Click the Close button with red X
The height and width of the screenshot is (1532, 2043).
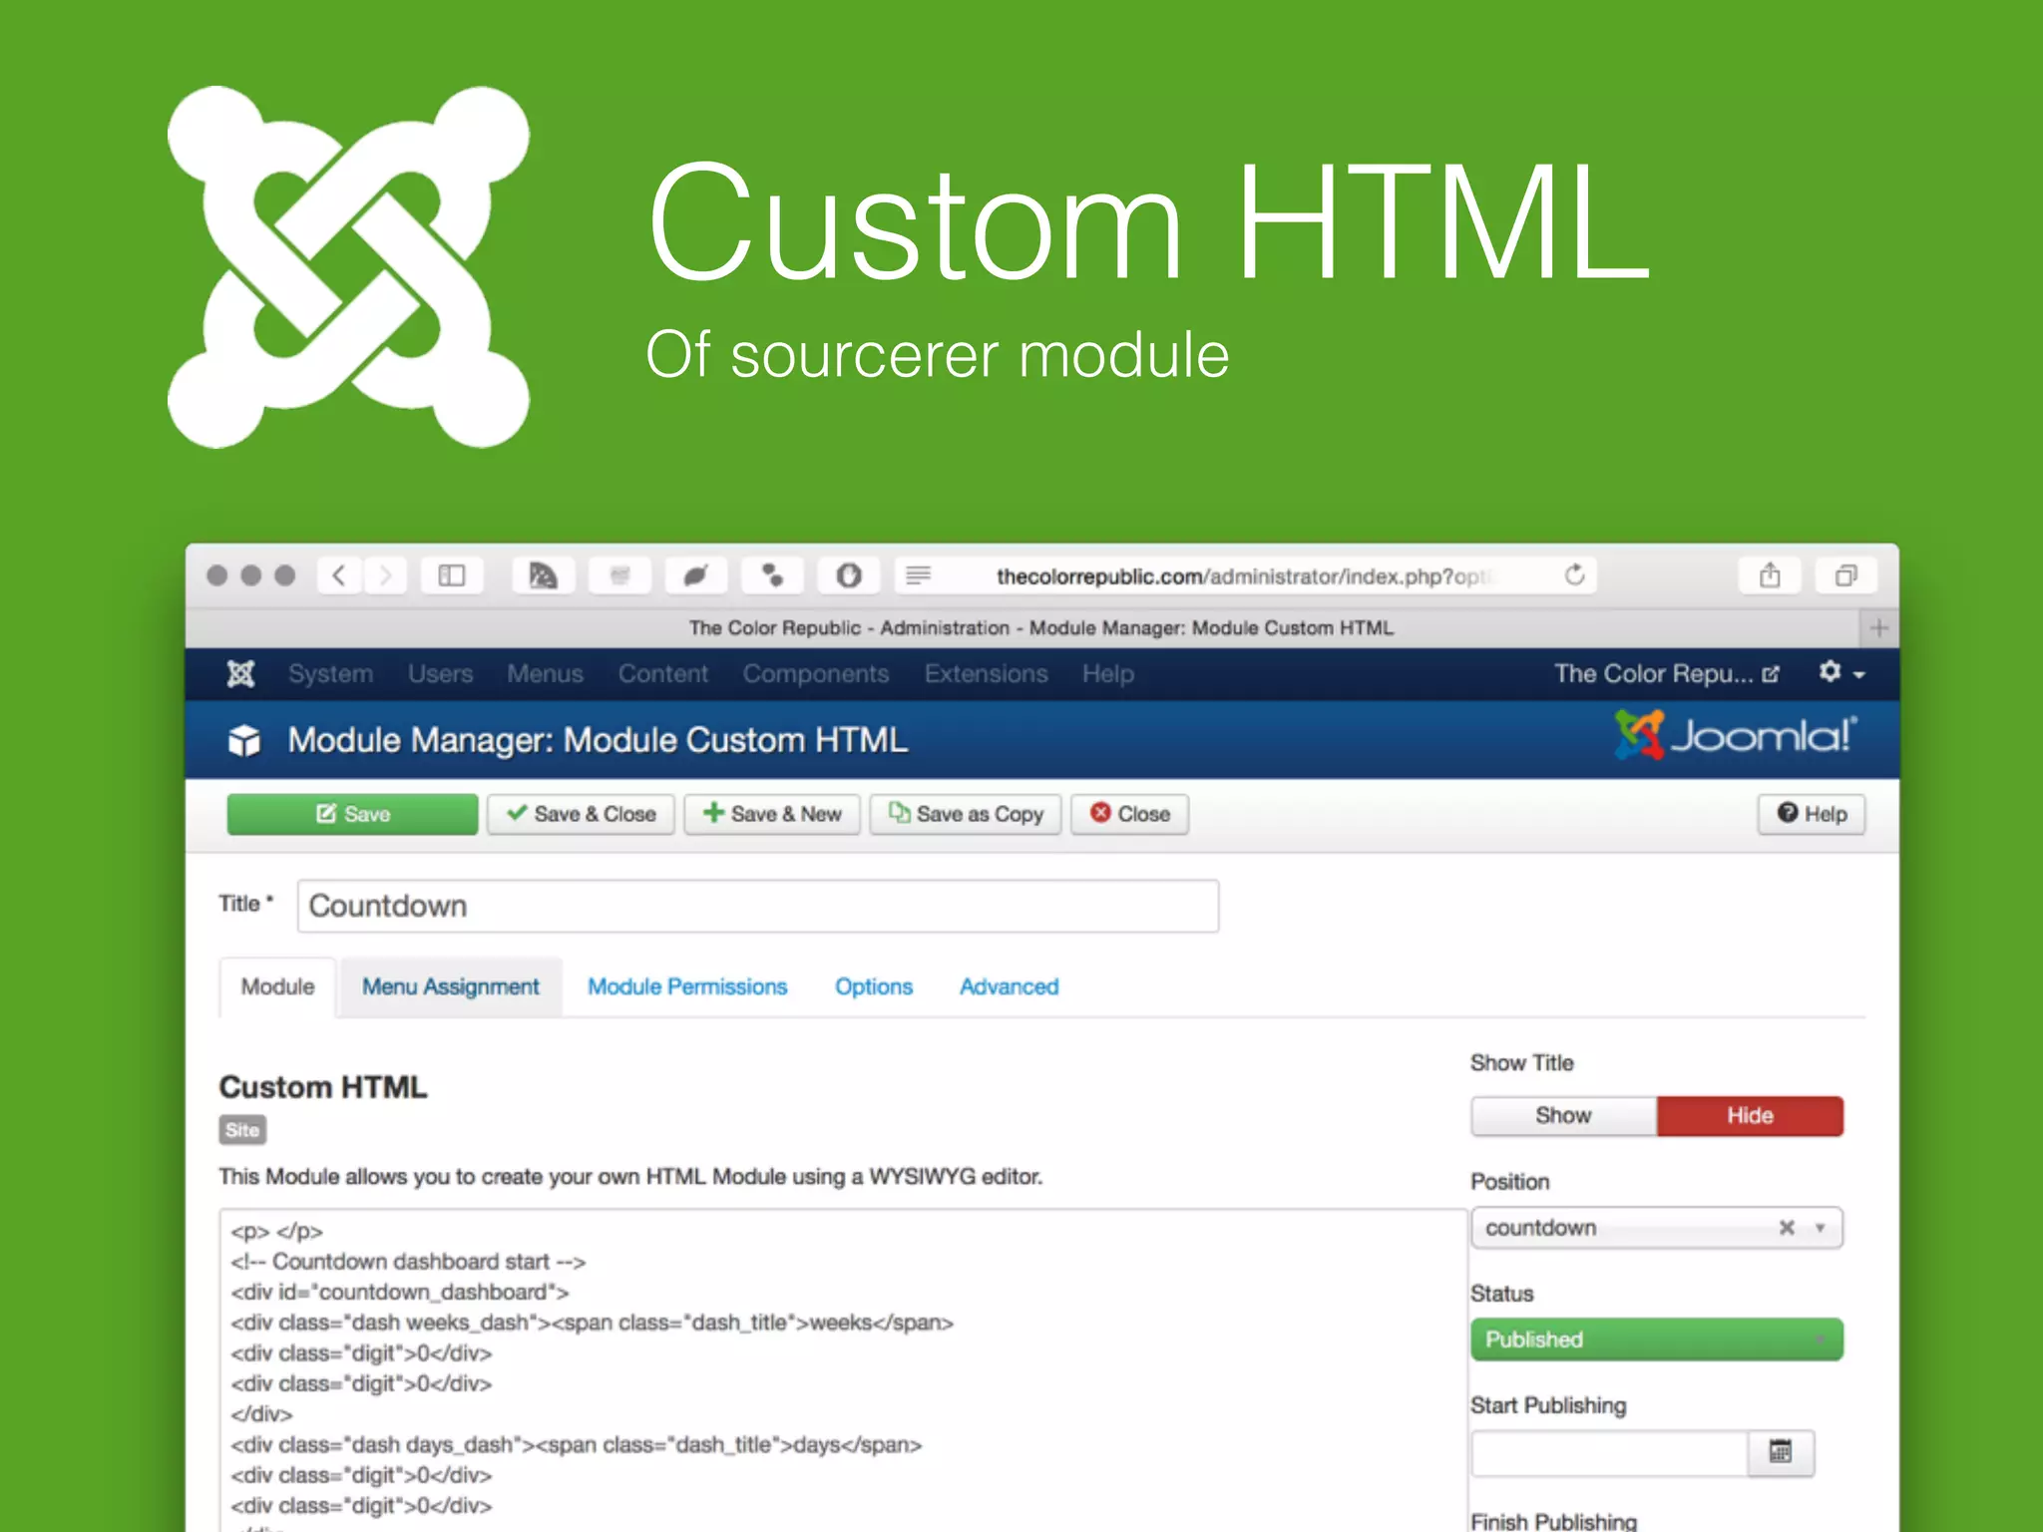[1129, 814]
